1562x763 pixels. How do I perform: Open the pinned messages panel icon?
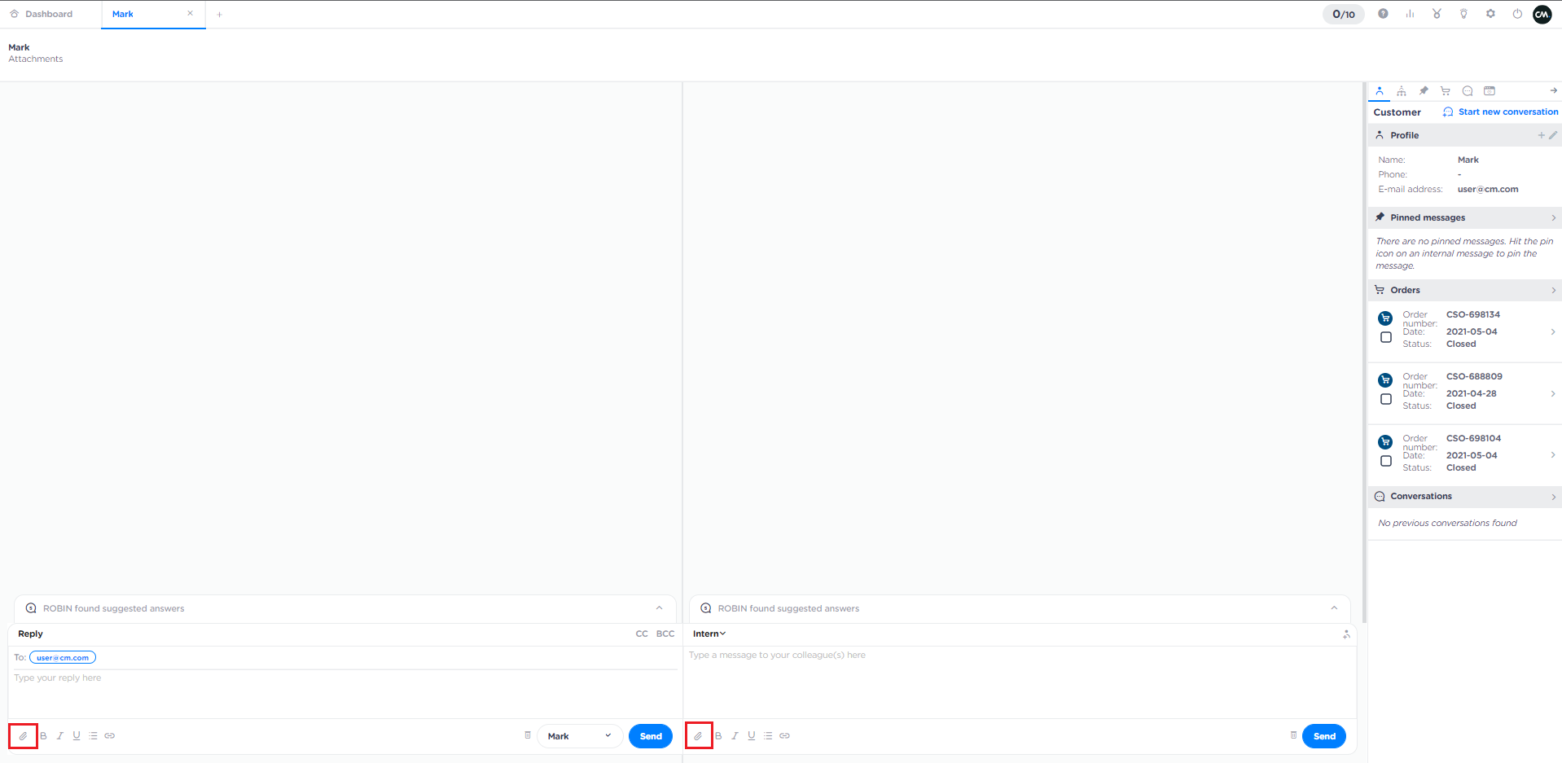(1424, 90)
